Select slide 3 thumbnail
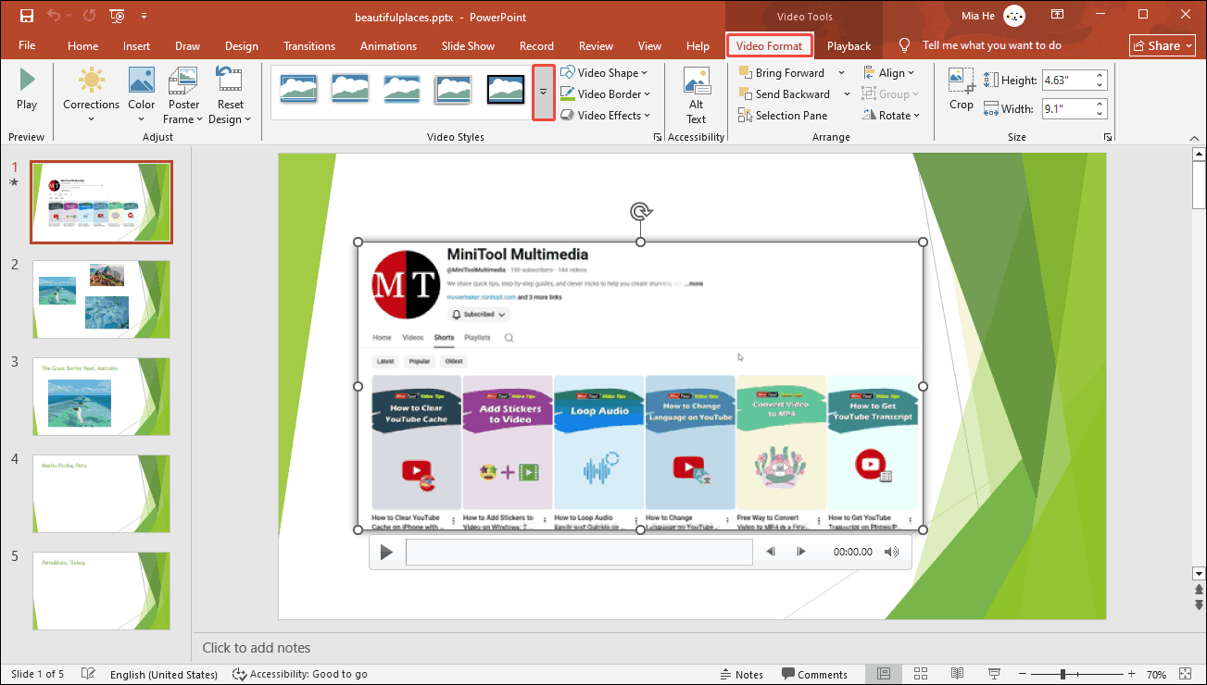Screen dimensions: 1207x685 click(x=101, y=396)
